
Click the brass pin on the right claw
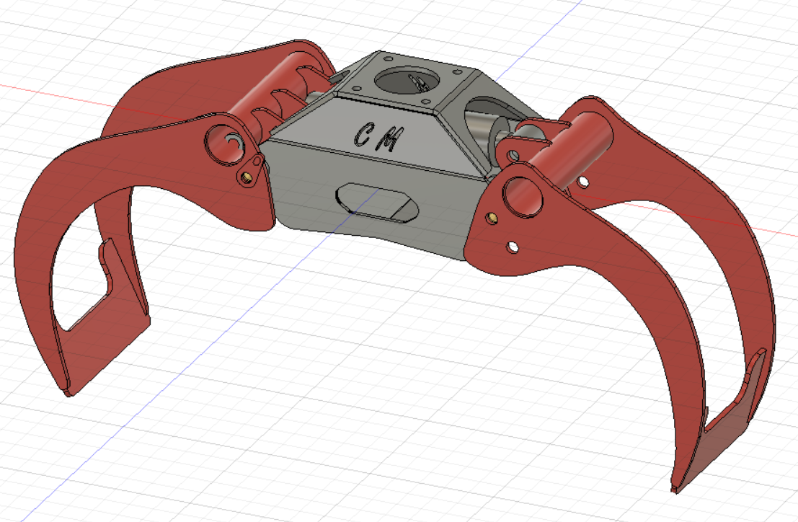tap(492, 216)
